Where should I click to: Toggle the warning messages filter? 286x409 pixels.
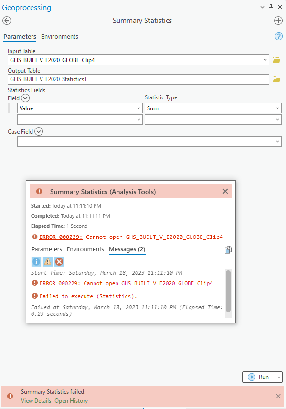point(48,262)
